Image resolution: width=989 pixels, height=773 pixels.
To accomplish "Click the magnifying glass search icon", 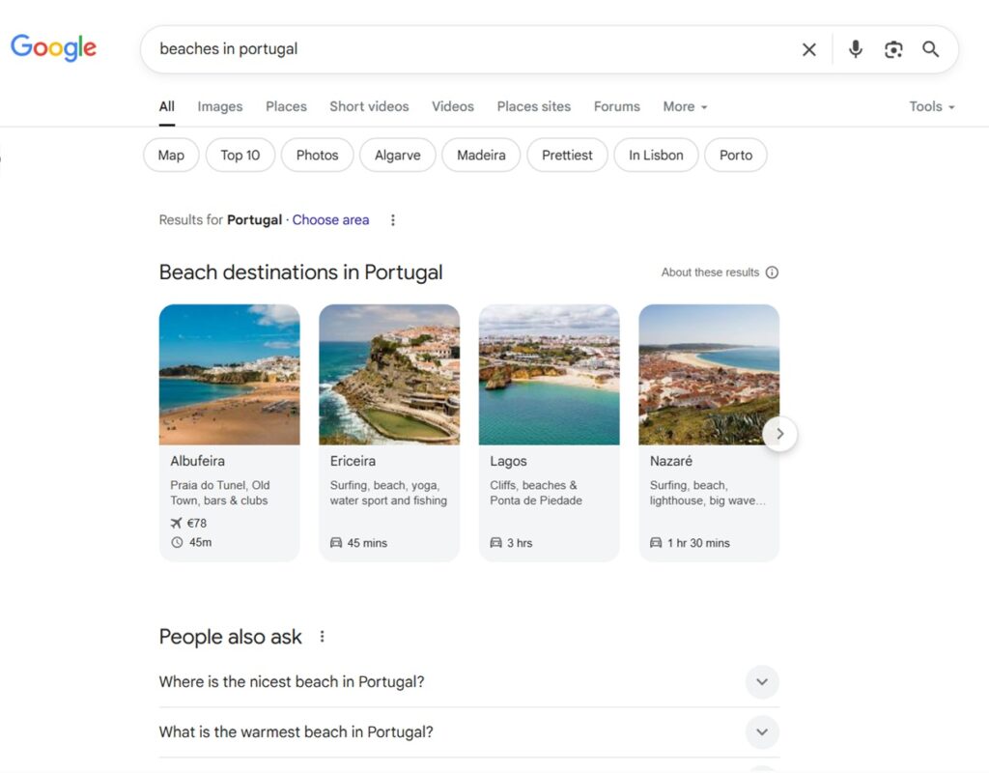I will (930, 49).
